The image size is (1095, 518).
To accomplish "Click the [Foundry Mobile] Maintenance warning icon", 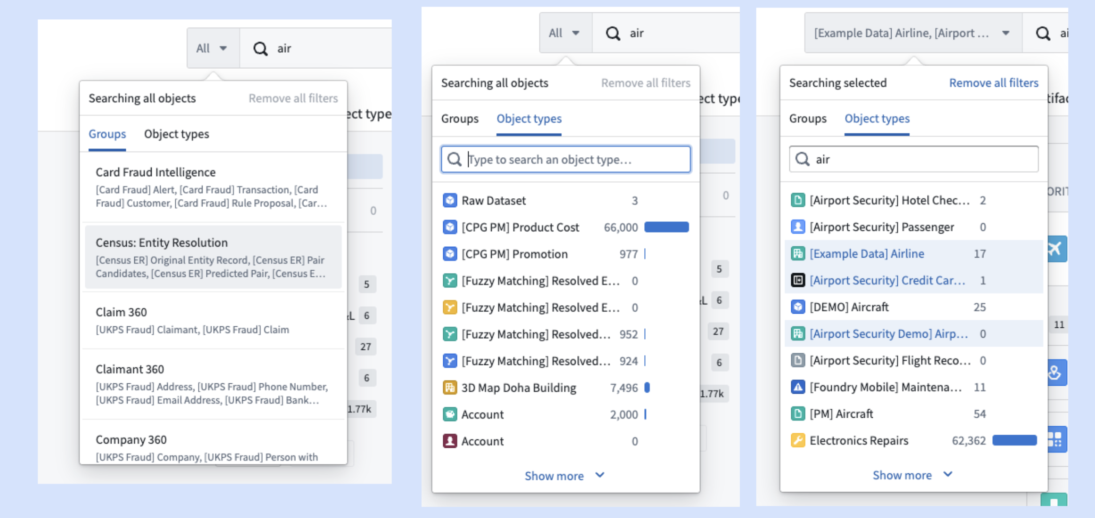I will pyautogui.click(x=798, y=387).
